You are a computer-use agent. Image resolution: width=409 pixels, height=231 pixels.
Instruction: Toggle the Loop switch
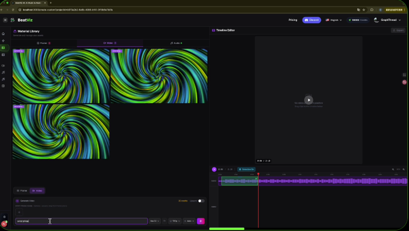click(x=201, y=201)
